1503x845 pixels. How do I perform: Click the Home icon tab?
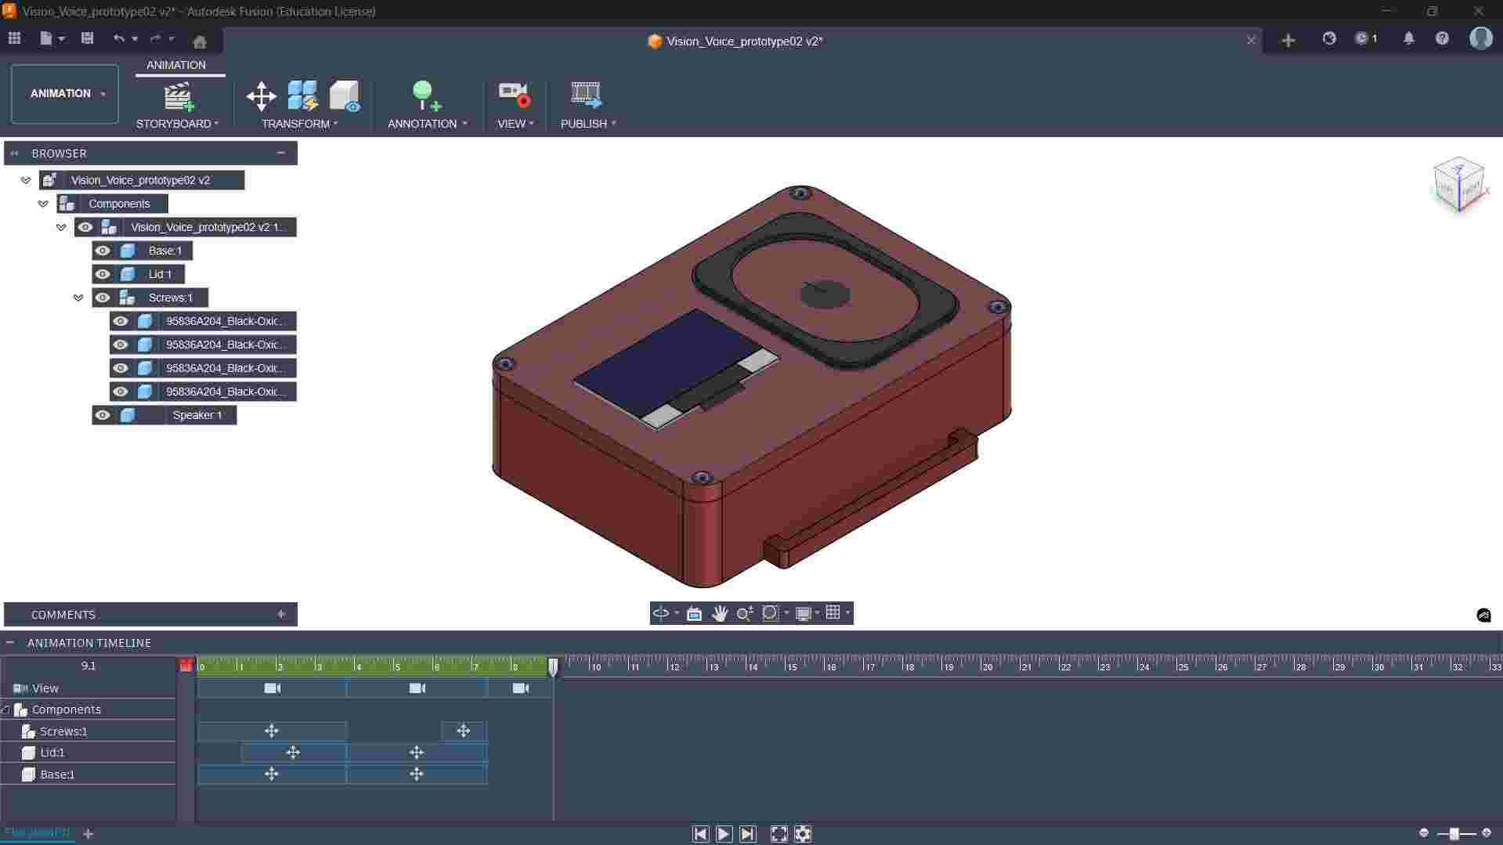point(200,41)
